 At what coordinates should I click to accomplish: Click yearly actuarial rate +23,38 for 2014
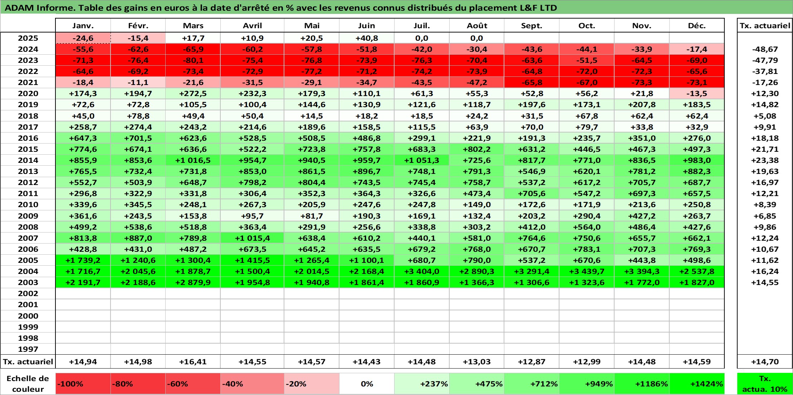765,160
